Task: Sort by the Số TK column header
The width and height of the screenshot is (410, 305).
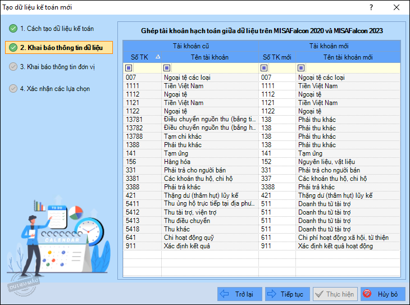Action: [x=142, y=57]
